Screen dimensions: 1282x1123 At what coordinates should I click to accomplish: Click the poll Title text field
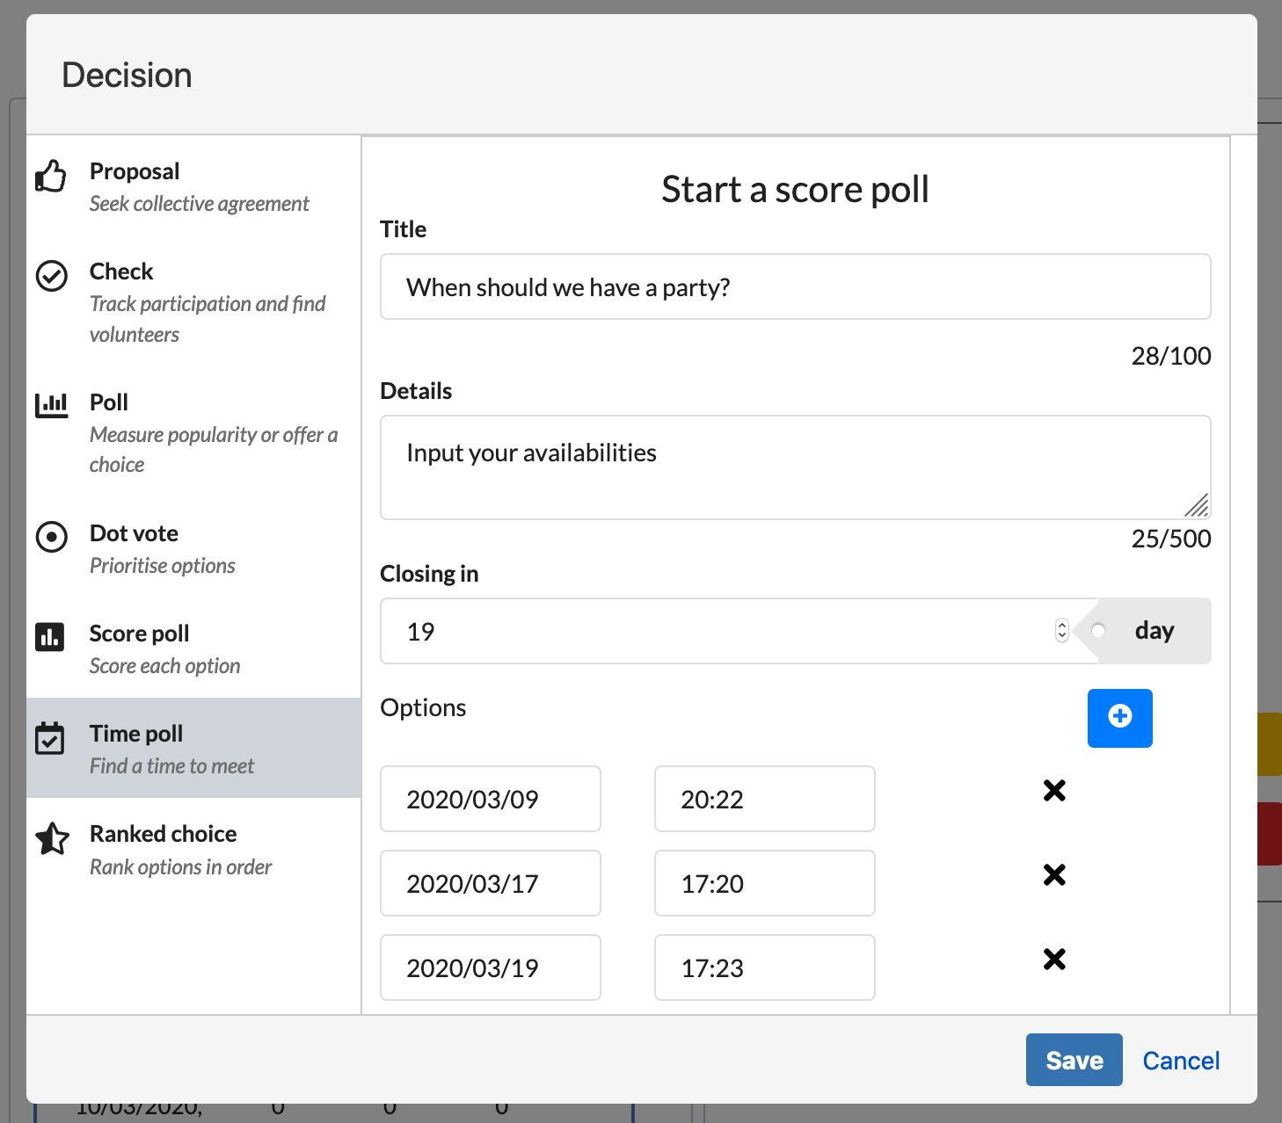point(795,287)
